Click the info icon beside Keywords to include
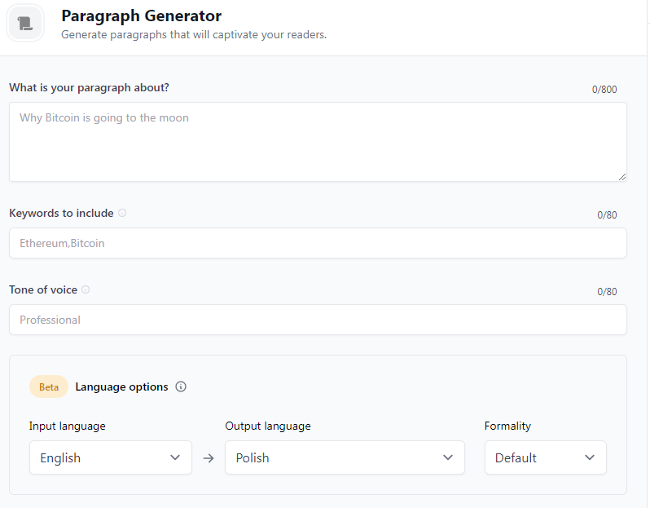 point(122,213)
